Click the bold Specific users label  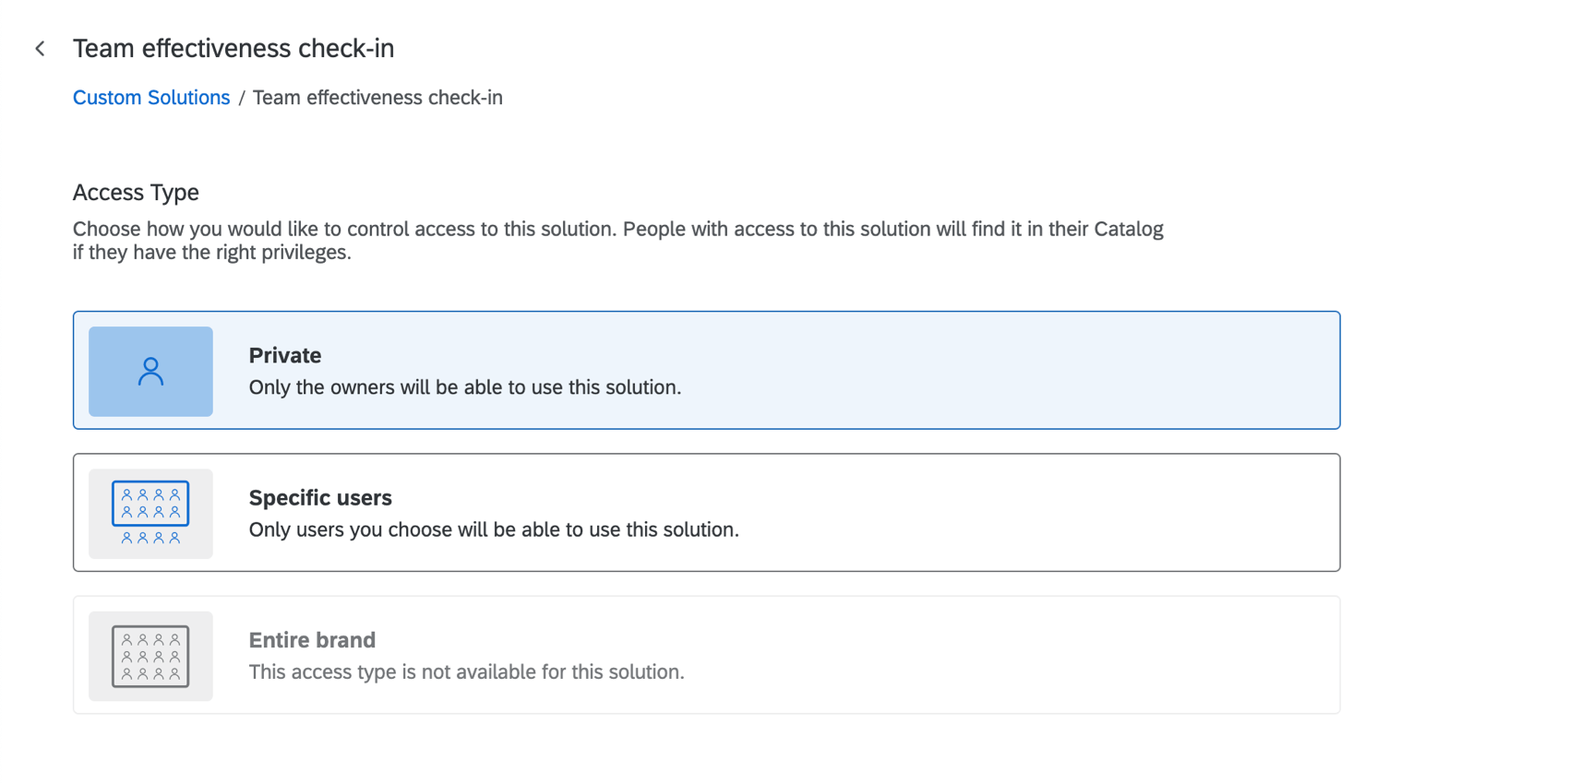tap(320, 498)
